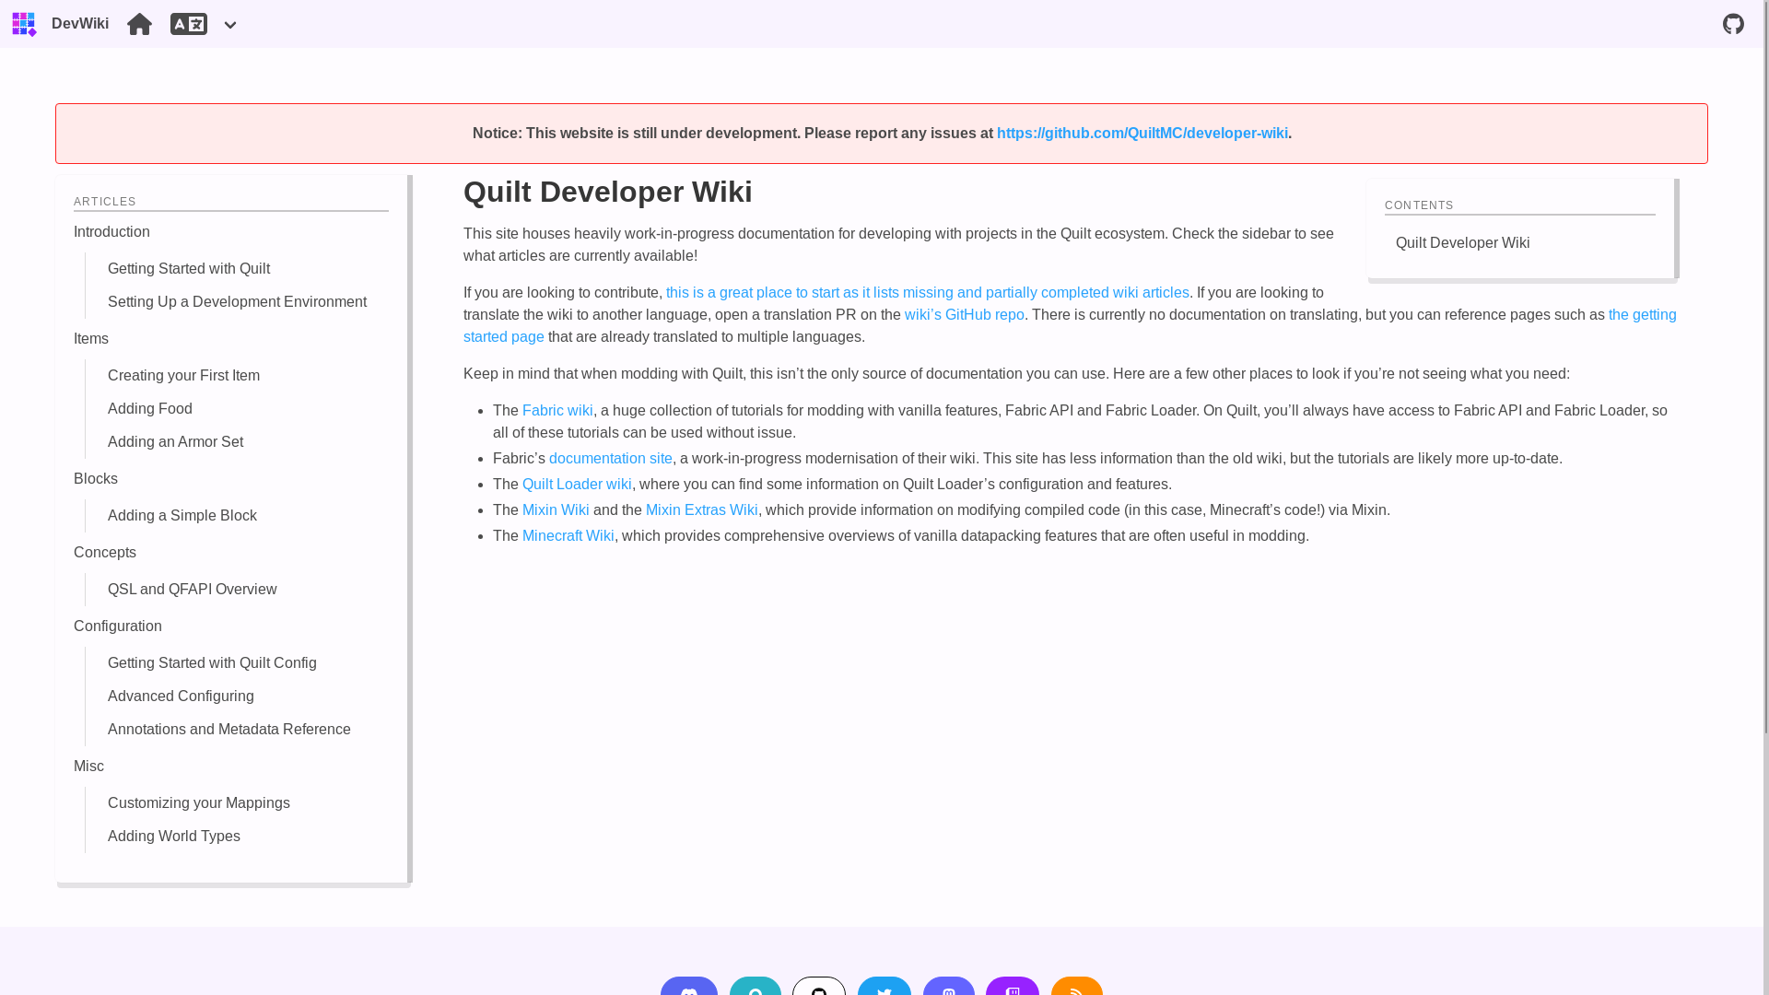This screenshot has width=1769, height=995.
Task: Open the Adding World Types article
Action: [174, 837]
